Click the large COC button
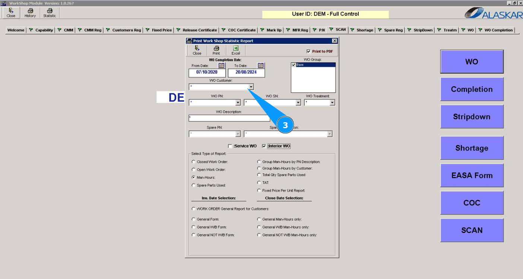523x279 pixels. point(472,203)
